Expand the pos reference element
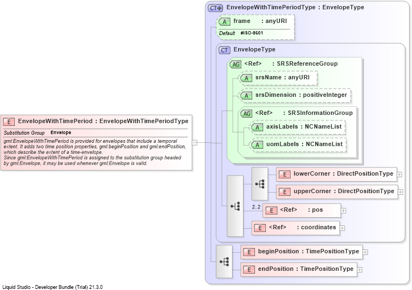The width and height of the screenshot is (412, 290). 343,211
